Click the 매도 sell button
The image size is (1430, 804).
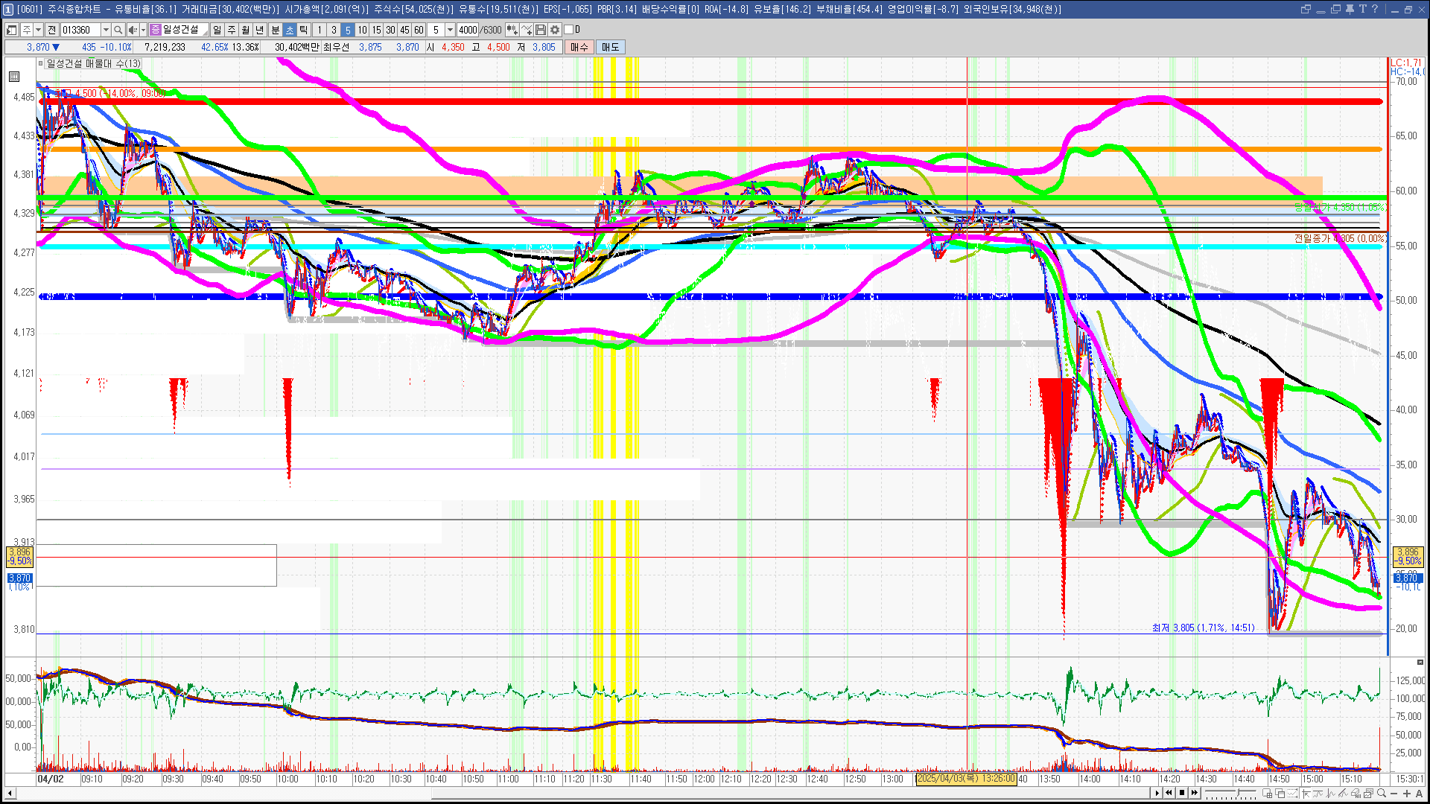(611, 47)
